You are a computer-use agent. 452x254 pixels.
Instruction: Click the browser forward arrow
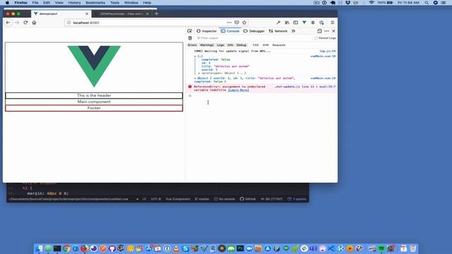[x=17, y=23]
